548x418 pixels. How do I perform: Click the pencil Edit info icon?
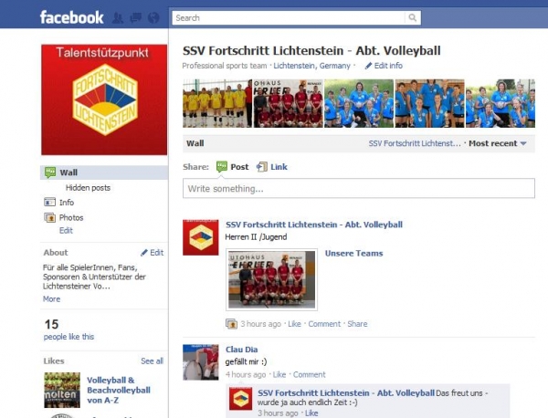[x=368, y=66]
